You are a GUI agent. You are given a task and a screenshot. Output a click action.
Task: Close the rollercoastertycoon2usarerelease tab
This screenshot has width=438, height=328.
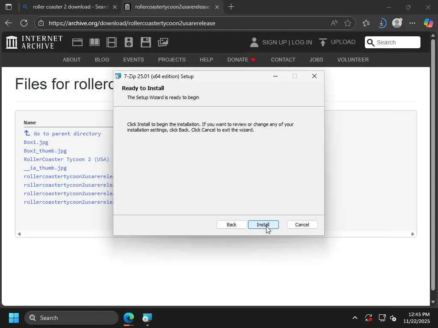click(217, 7)
